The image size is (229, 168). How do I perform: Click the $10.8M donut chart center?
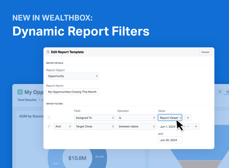click(x=77, y=158)
